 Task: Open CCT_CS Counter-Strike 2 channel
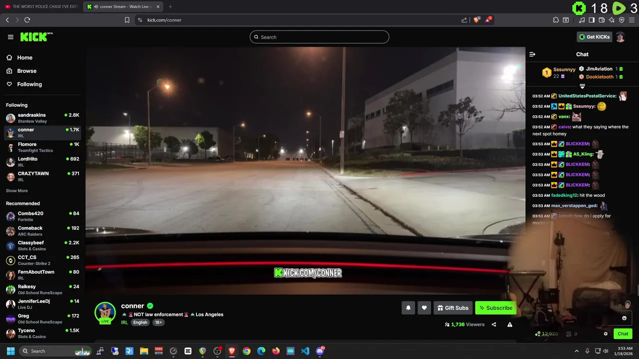coord(42,260)
